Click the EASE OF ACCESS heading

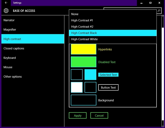24,11
